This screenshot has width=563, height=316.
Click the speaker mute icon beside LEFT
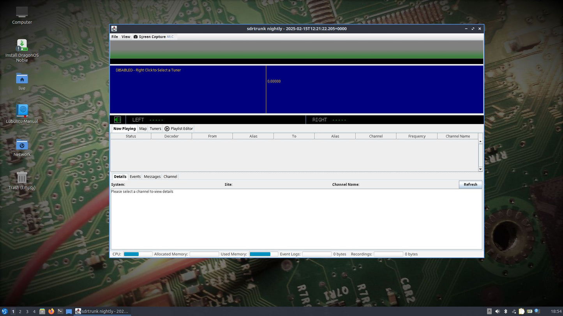[x=118, y=120]
